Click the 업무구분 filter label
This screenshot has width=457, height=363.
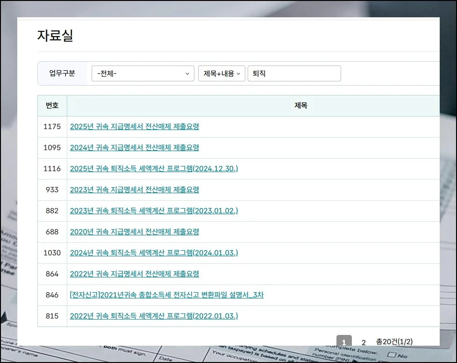click(62, 73)
